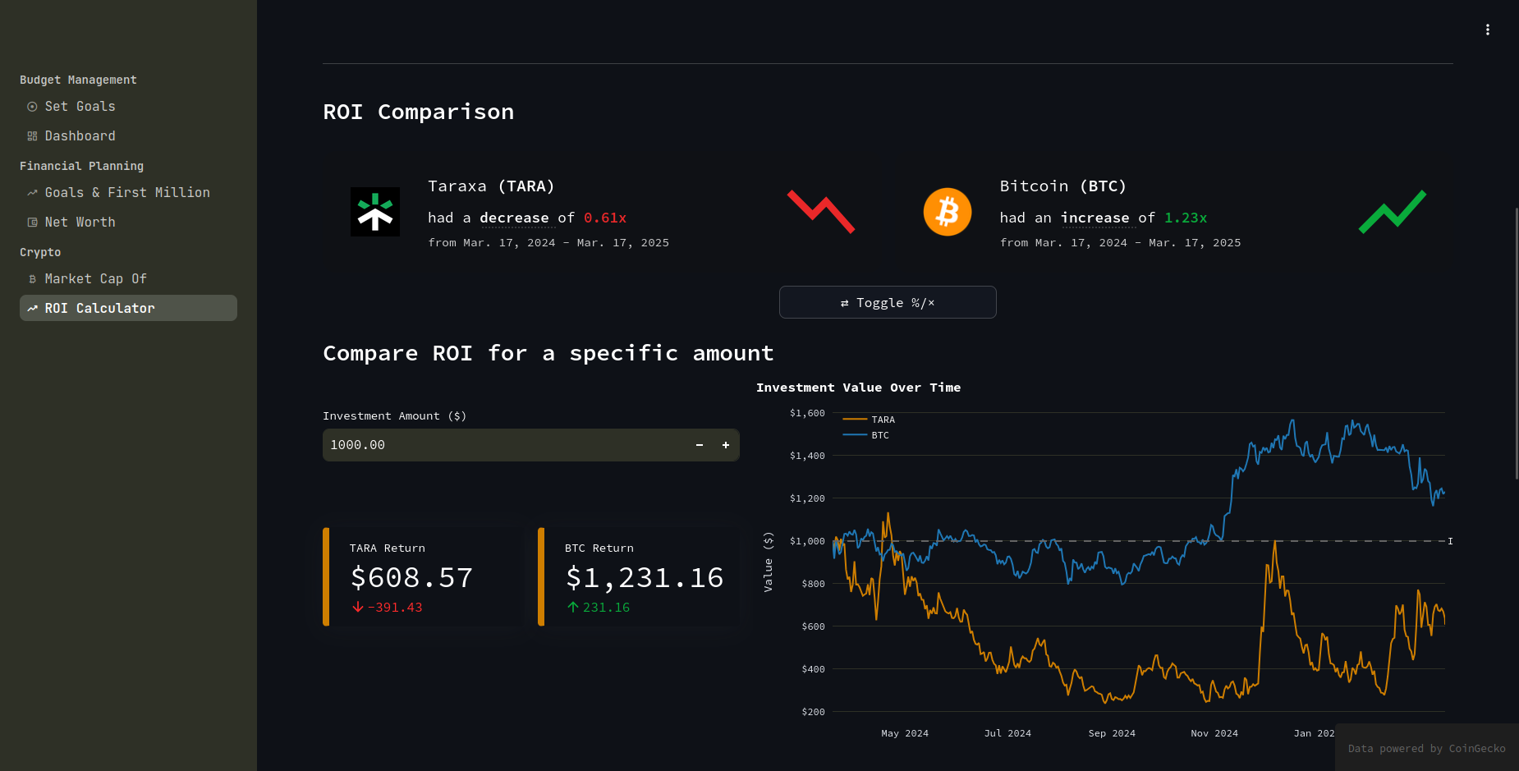Toggle the %/× display mode
The image size is (1519, 771).
(887, 302)
